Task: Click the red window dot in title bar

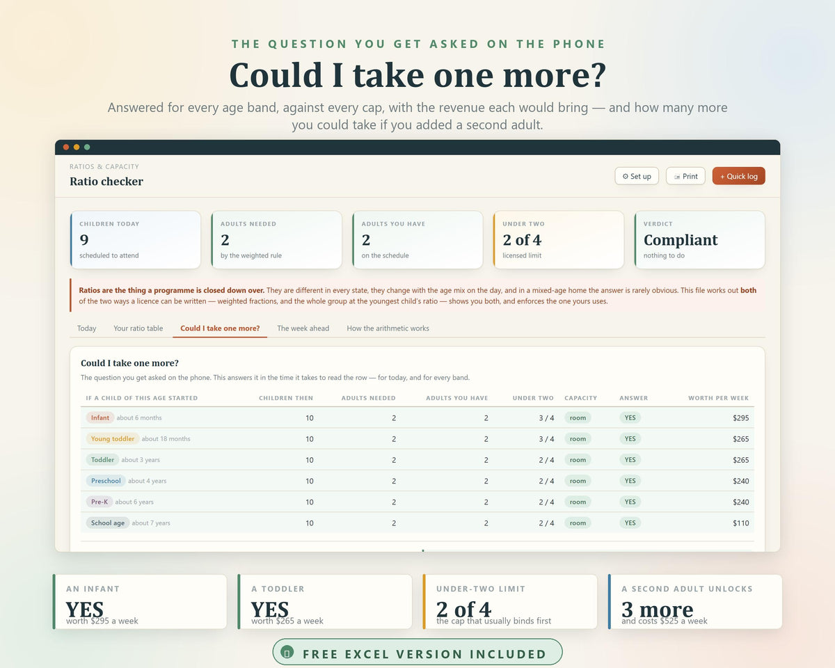Action: (x=66, y=147)
